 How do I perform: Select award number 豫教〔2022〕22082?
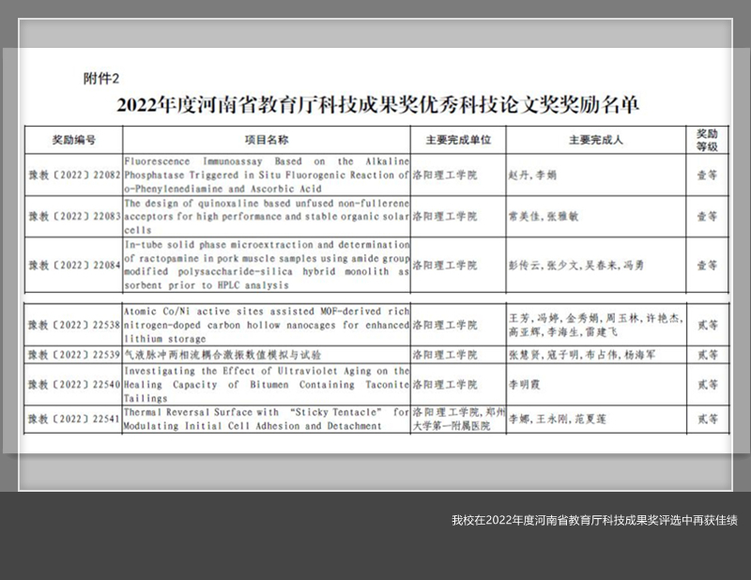tap(73, 176)
